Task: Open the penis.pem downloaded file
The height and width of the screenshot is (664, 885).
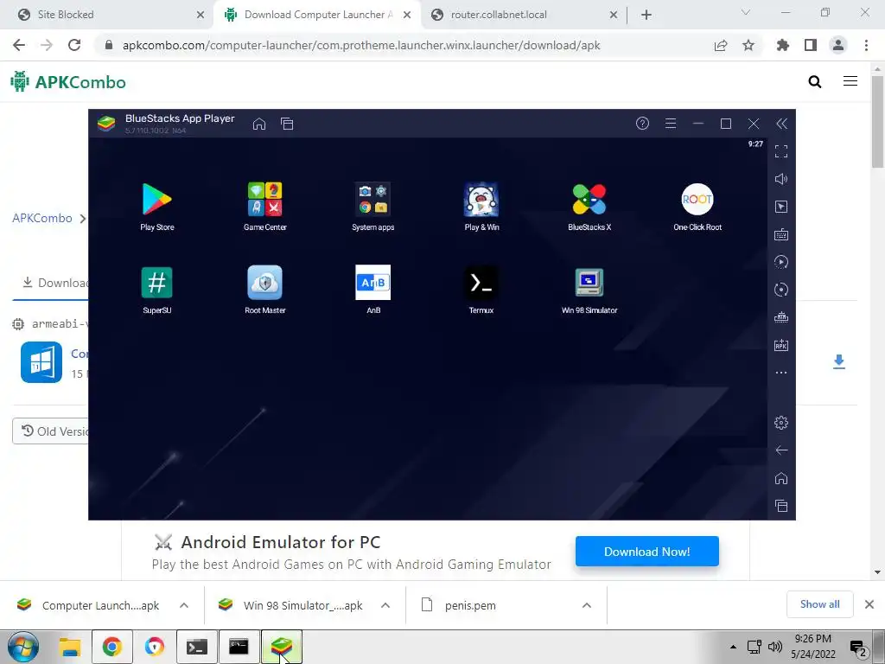Action: click(469, 605)
